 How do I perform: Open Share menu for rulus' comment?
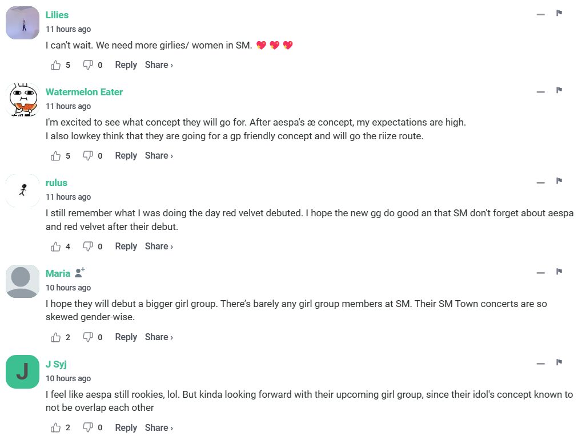[159, 247]
